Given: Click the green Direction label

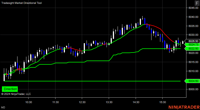Looking at the screenshot, I should point(10,89).
